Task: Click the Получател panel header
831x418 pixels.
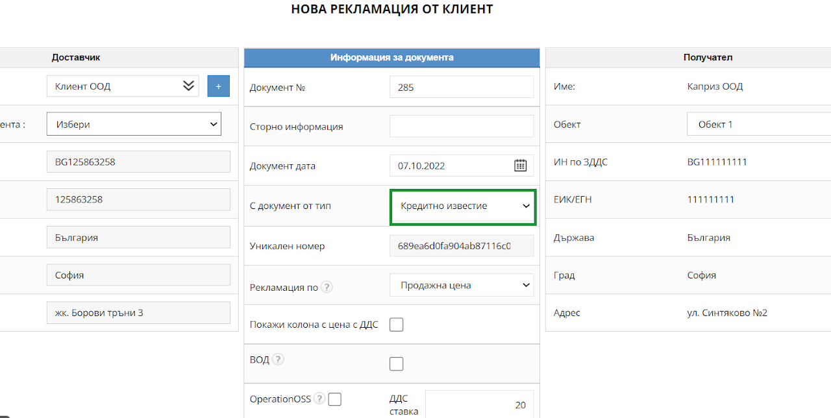Action: (x=708, y=57)
